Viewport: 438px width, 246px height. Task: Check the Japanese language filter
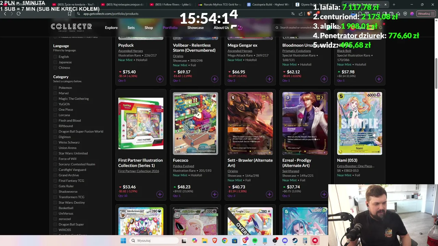coord(55,62)
